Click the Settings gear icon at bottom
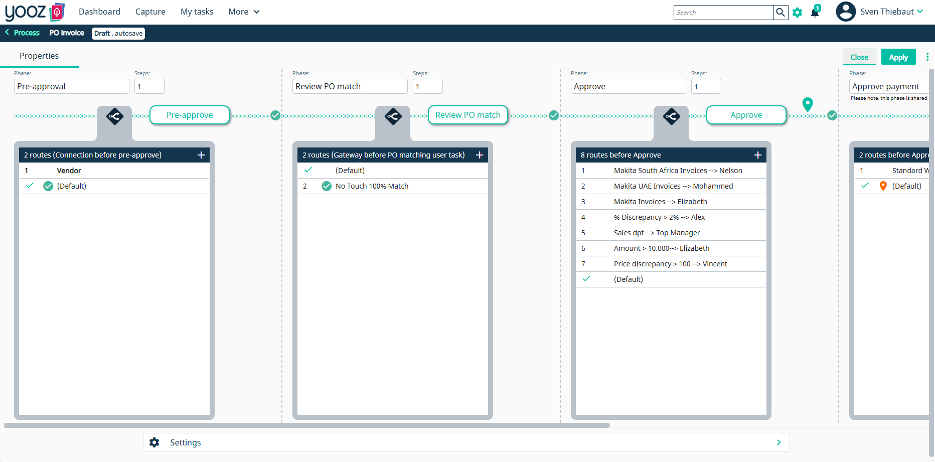935x462 pixels. (x=154, y=442)
